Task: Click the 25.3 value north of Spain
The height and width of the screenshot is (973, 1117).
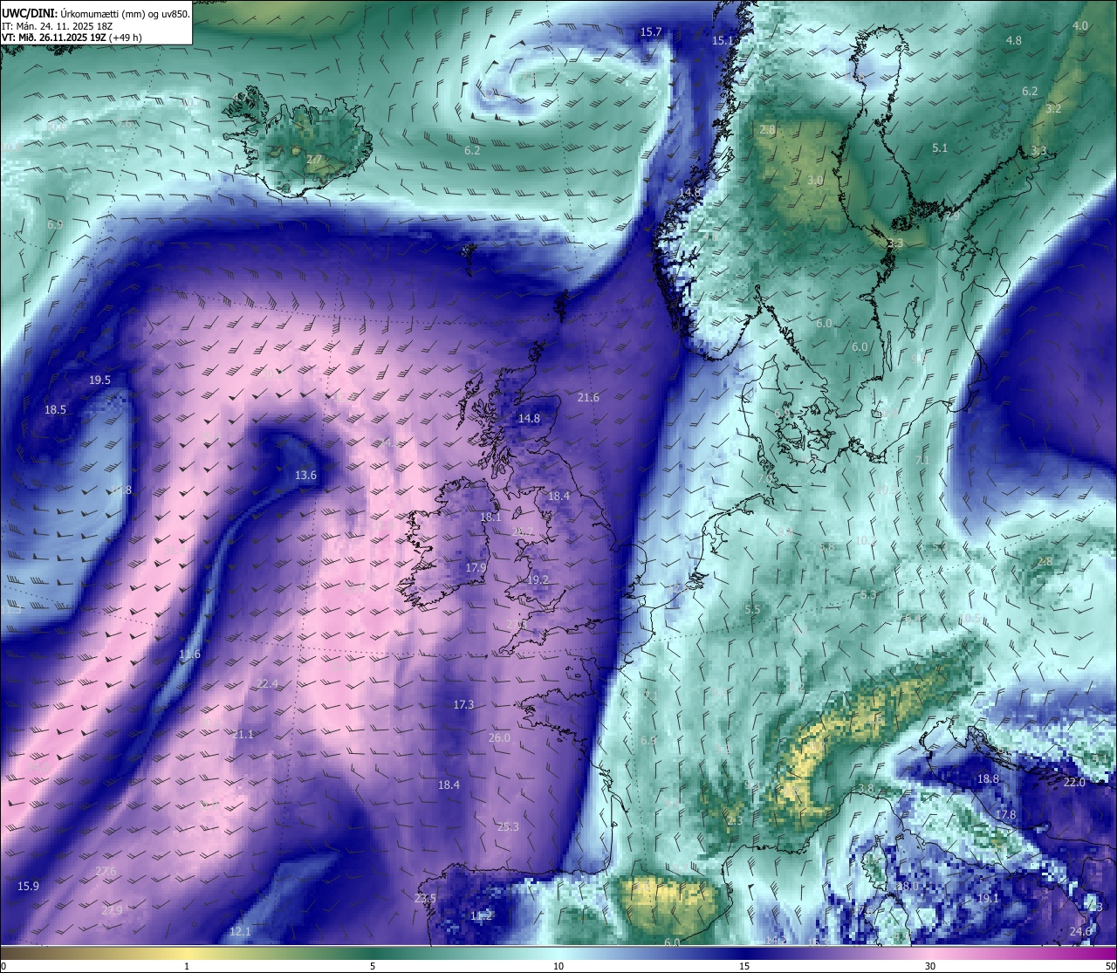Action: tap(508, 827)
